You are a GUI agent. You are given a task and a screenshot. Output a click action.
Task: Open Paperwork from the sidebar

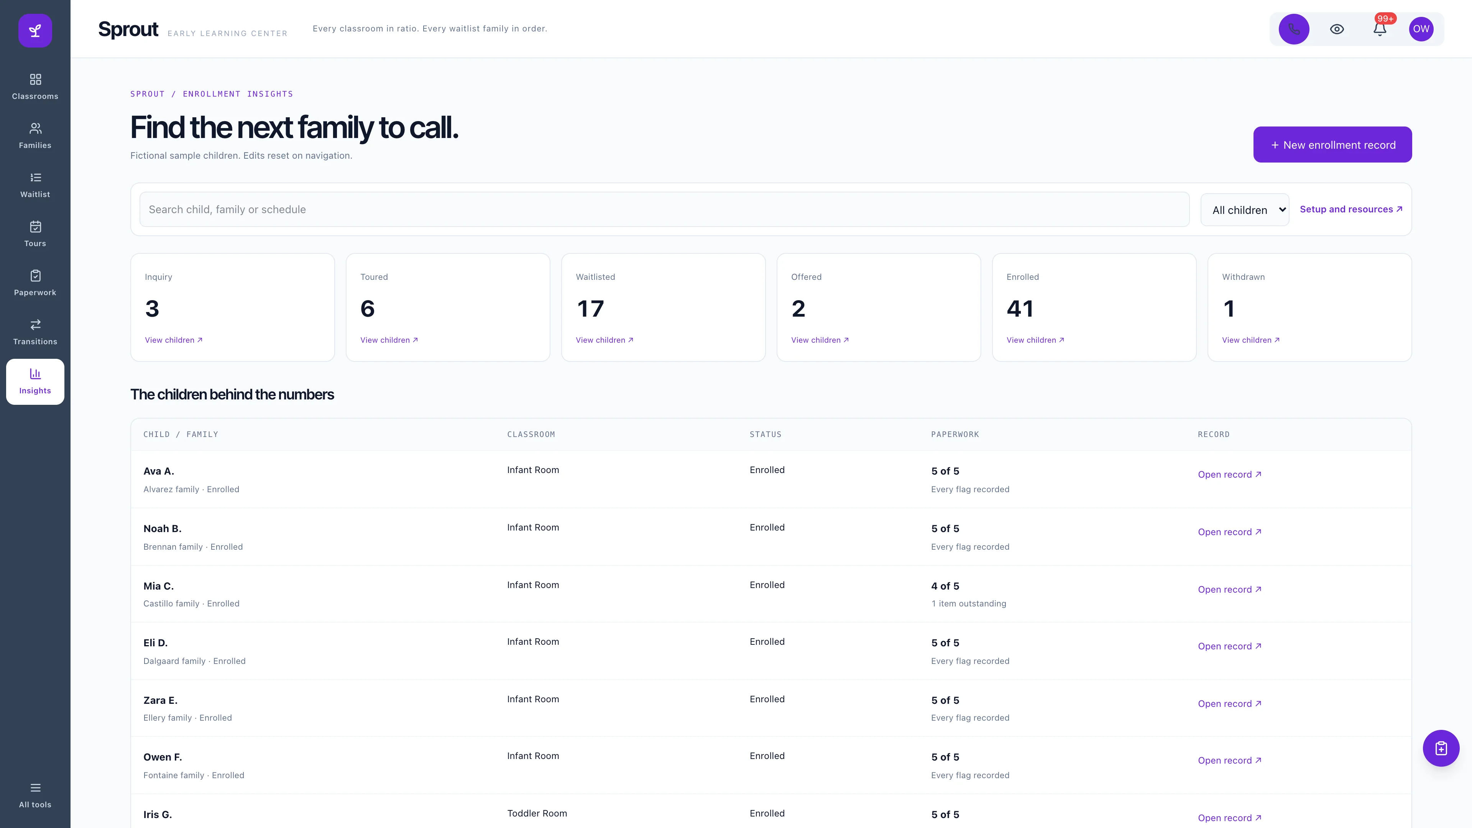pyautogui.click(x=35, y=283)
